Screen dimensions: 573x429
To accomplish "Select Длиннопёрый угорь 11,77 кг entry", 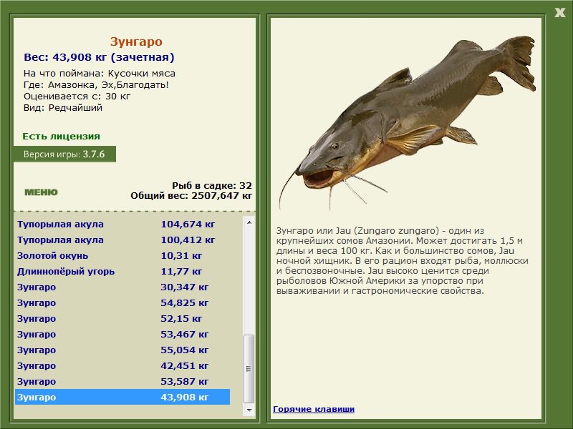I will [122, 272].
